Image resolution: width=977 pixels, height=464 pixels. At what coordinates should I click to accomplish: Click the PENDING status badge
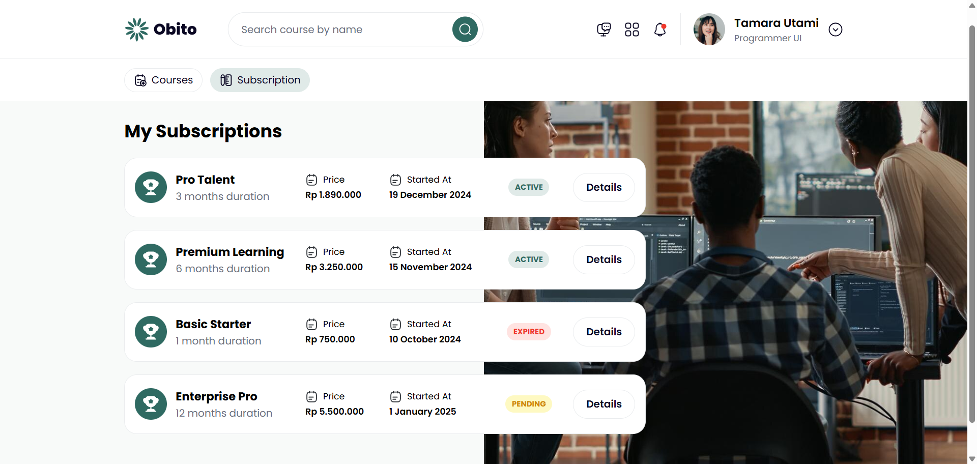click(529, 404)
